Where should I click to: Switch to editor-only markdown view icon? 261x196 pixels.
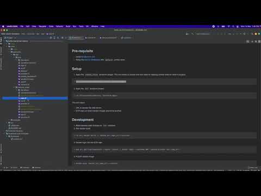[252, 41]
